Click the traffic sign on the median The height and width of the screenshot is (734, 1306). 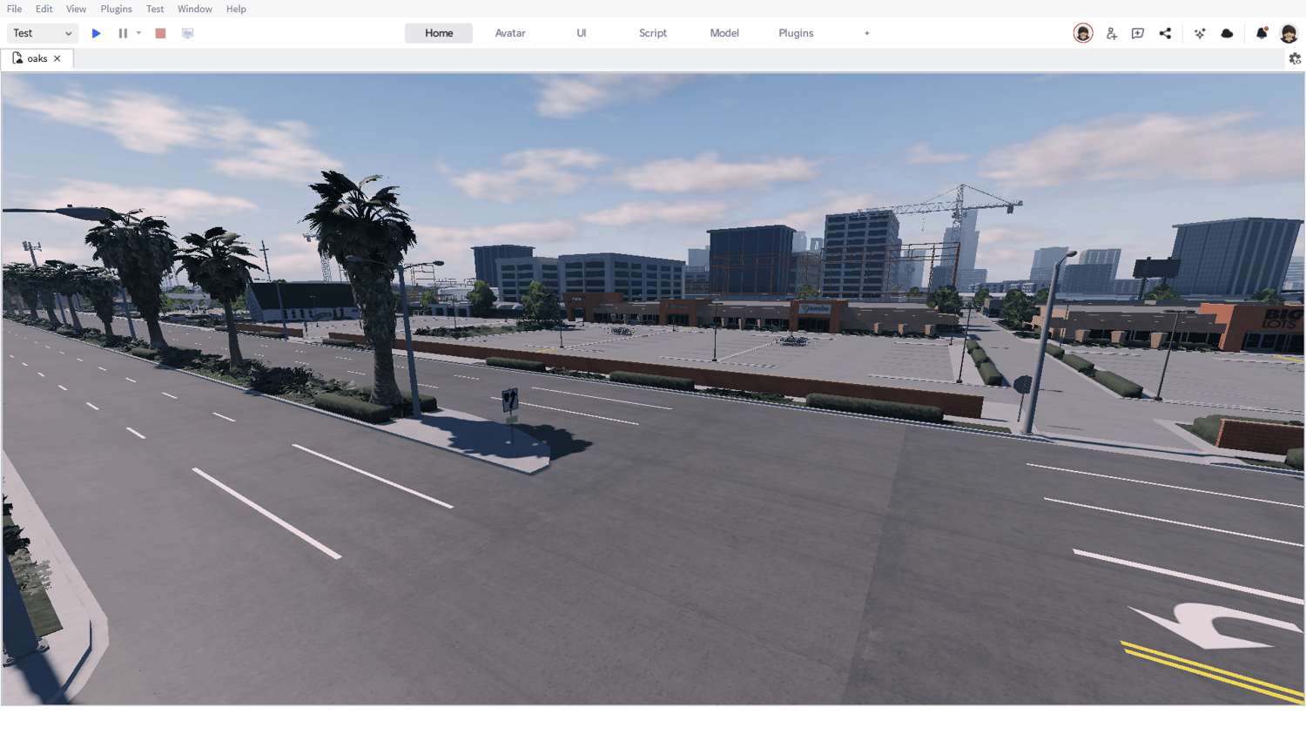[510, 401]
